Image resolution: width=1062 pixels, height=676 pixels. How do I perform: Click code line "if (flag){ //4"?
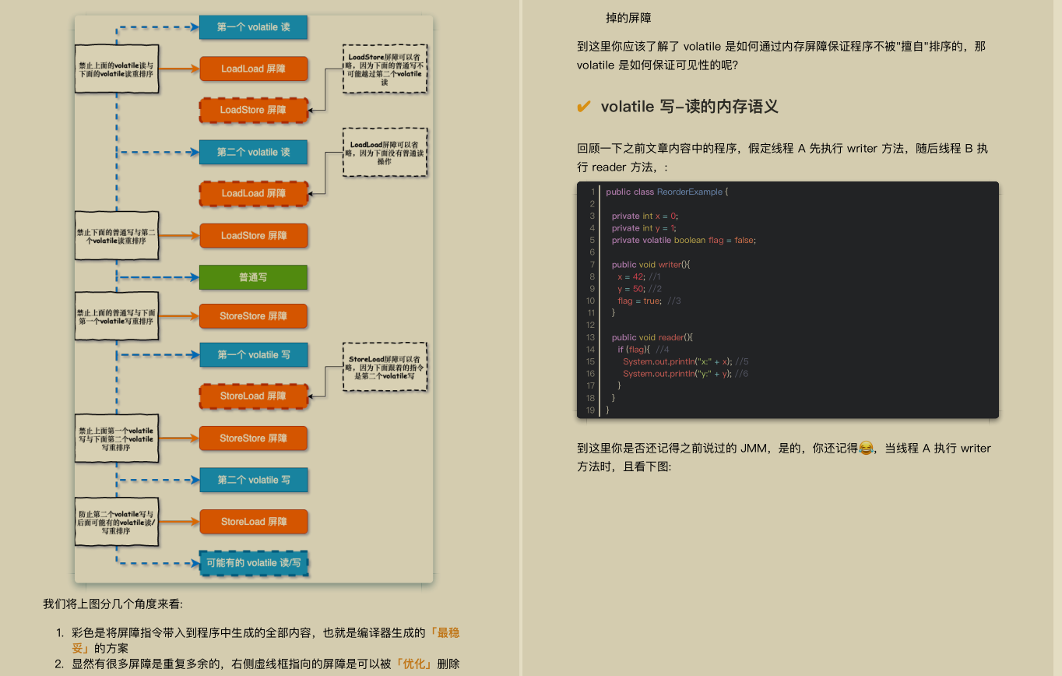(643, 349)
